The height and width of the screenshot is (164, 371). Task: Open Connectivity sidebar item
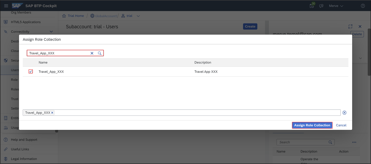[x=20, y=32]
